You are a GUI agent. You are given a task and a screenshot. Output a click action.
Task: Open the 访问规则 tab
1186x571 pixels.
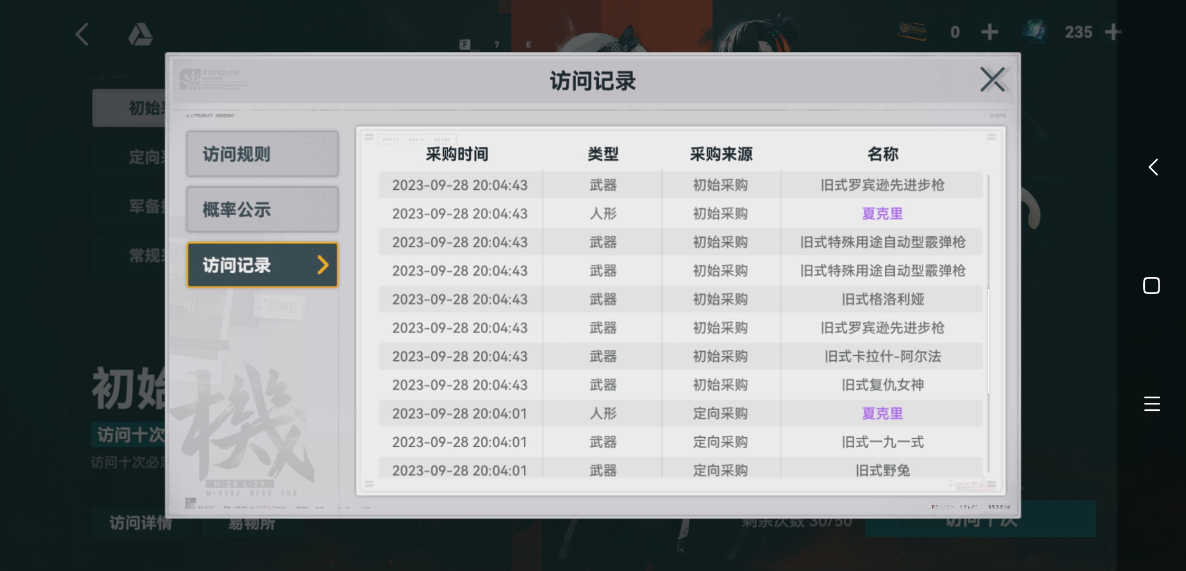click(x=262, y=154)
